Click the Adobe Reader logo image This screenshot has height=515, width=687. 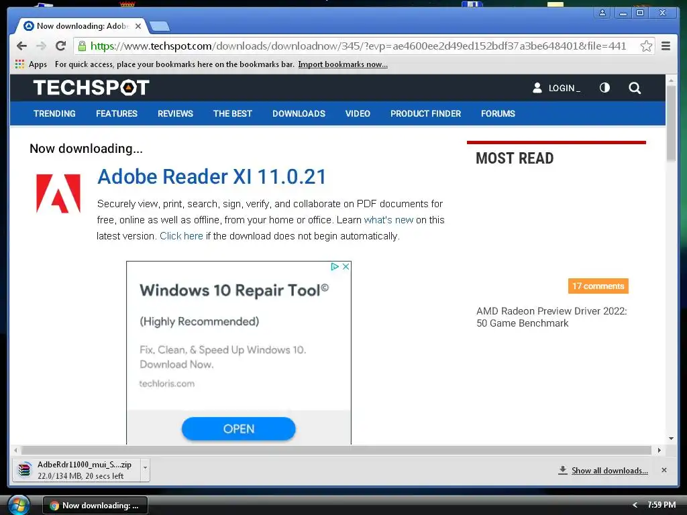click(x=58, y=193)
